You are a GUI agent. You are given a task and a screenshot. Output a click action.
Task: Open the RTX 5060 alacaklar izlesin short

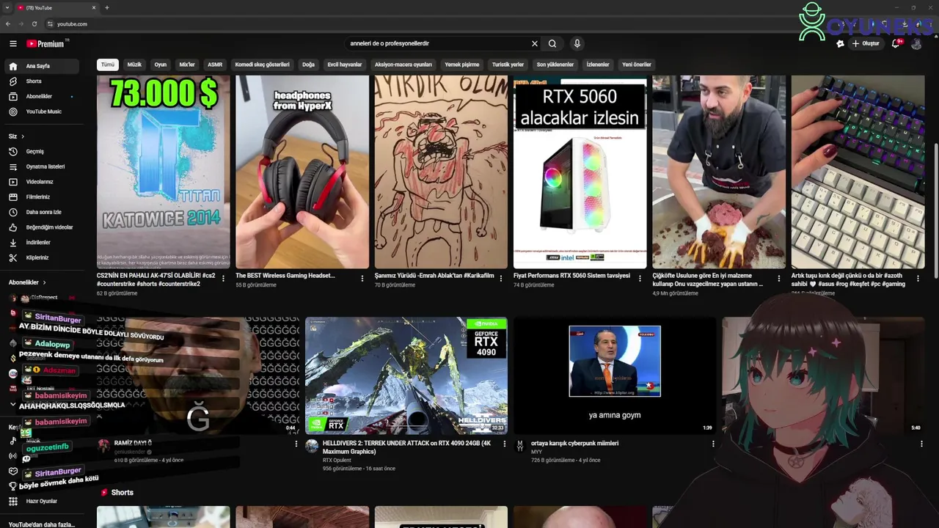580,172
